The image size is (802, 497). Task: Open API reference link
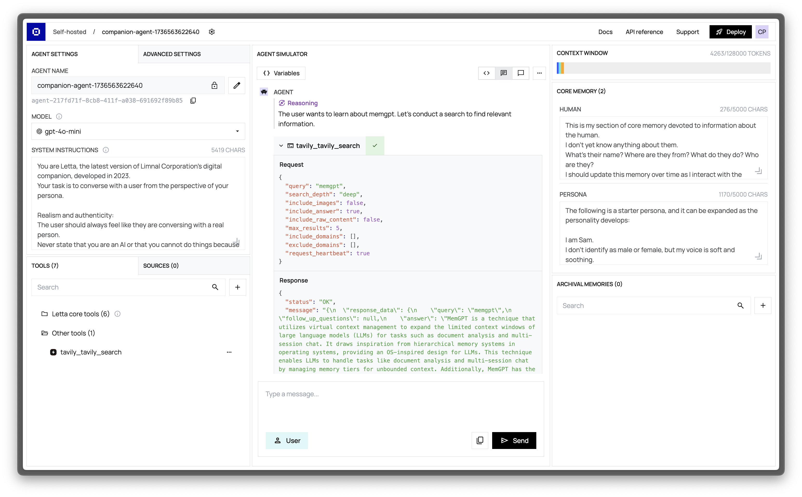(x=644, y=32)
